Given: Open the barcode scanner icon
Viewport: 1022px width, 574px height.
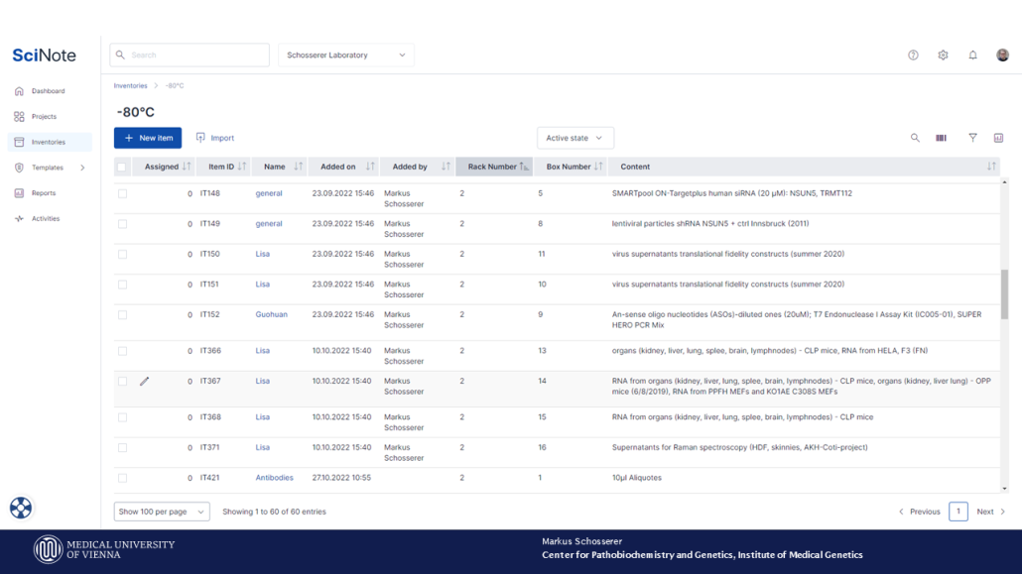Looking at the screenshot, I should point(940,138).
